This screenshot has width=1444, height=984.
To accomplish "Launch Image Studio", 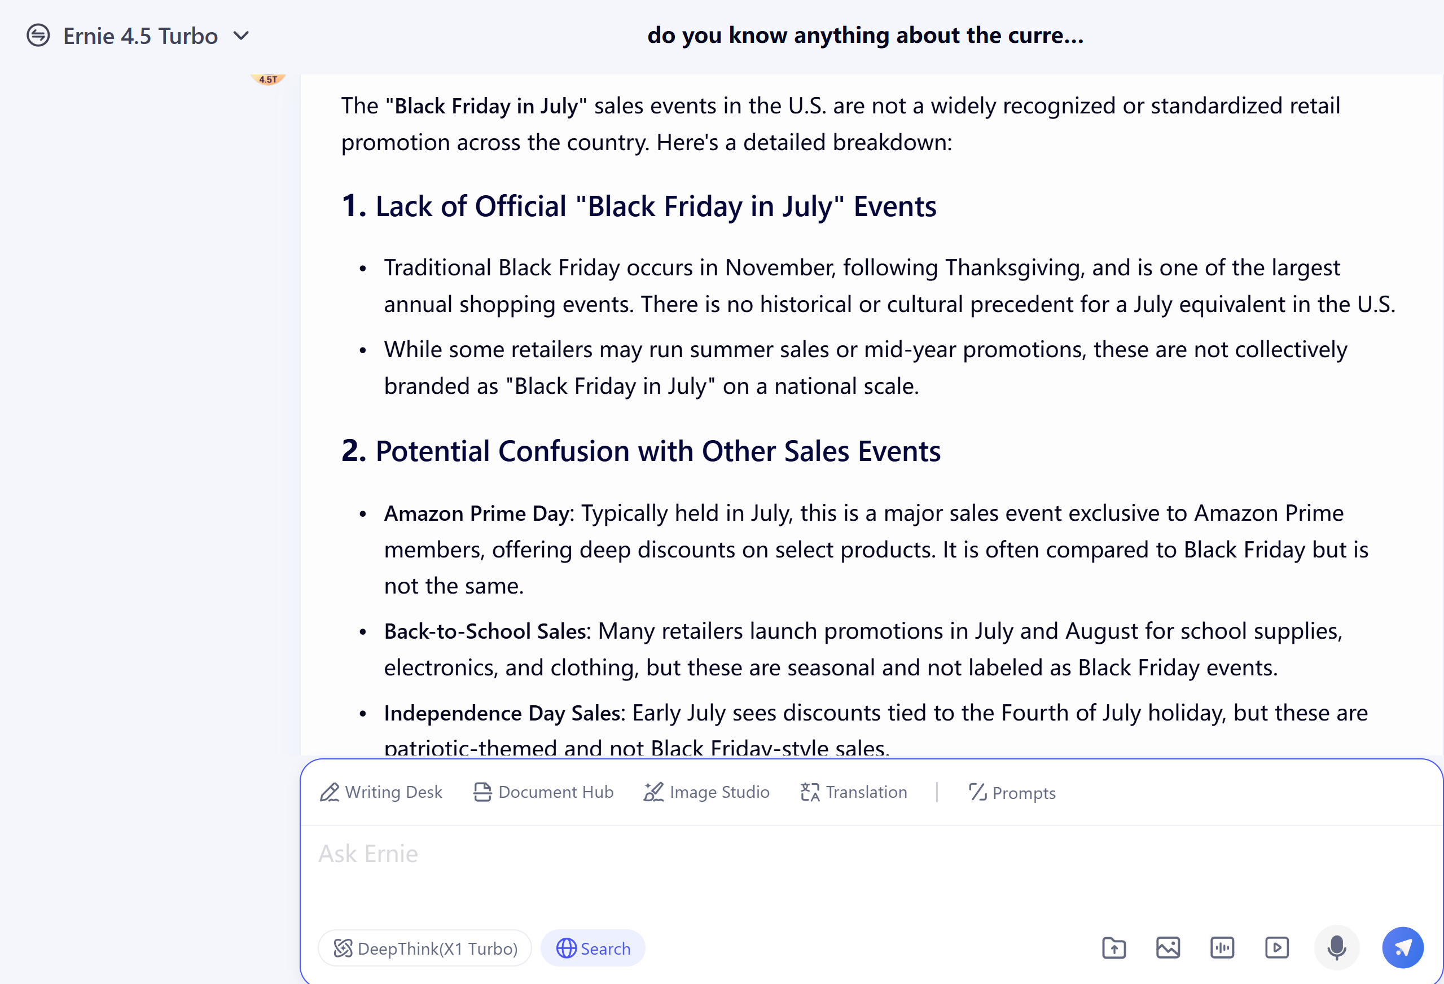I will [706, 792].
